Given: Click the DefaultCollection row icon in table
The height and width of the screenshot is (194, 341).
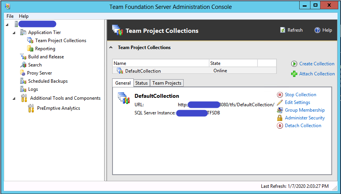Looking at the screenshot, I should coord(120,70).
